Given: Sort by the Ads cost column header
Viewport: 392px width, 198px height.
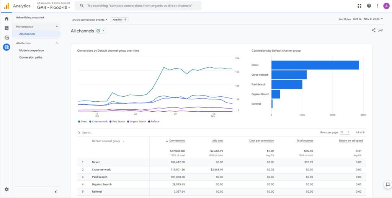Looking at the screenshot, I should [217, 141].
